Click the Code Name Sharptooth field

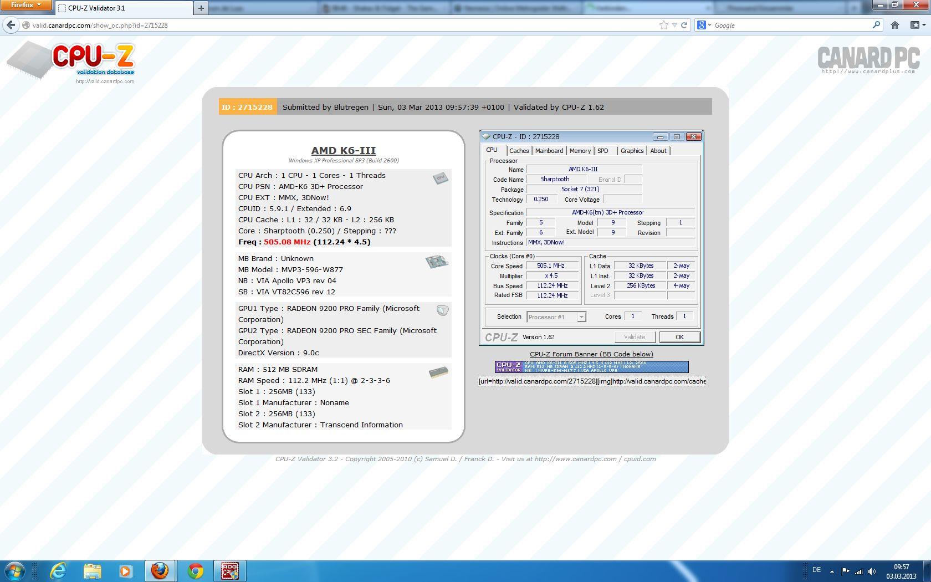coord(556,180)
